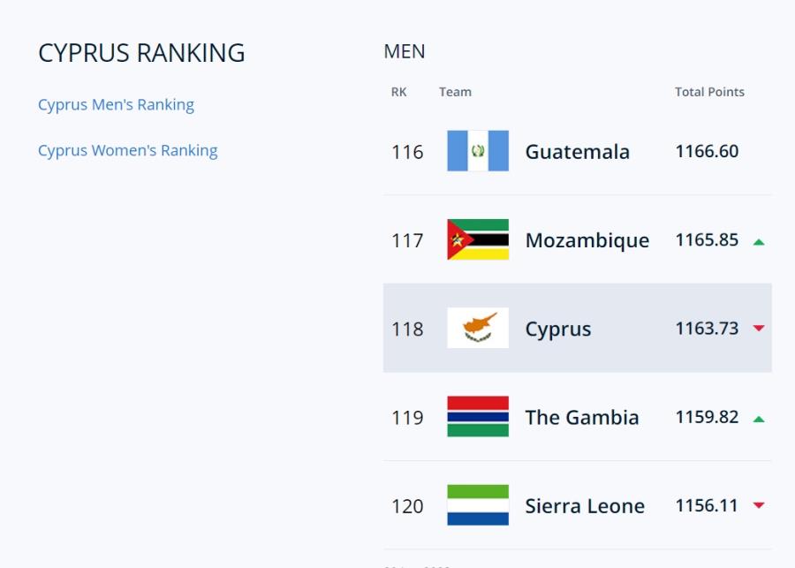This screenshot has width=795, height=568.
Task: Click Cyprus's red down arrow indicator
Action: [759, 328]
